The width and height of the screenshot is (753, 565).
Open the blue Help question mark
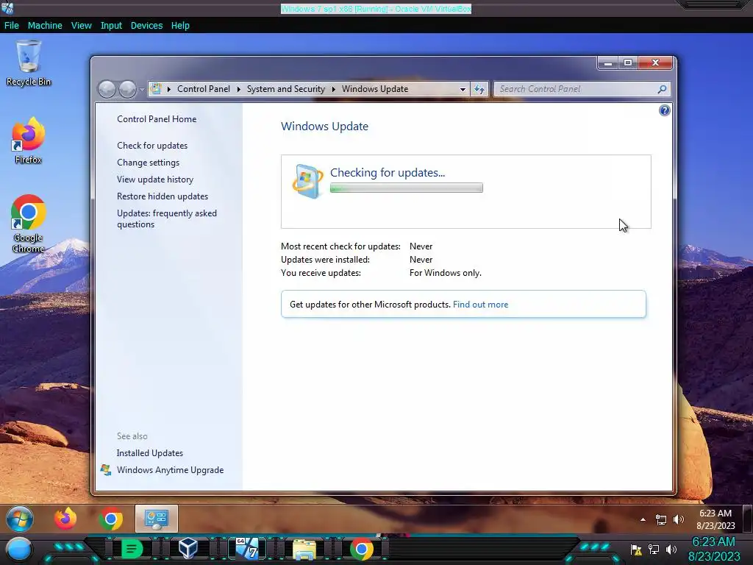tap(664, 110)
